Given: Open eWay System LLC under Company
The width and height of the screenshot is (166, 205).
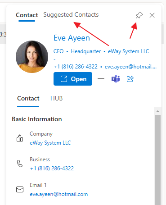Looking at the screenshot, I should (50, 143).
